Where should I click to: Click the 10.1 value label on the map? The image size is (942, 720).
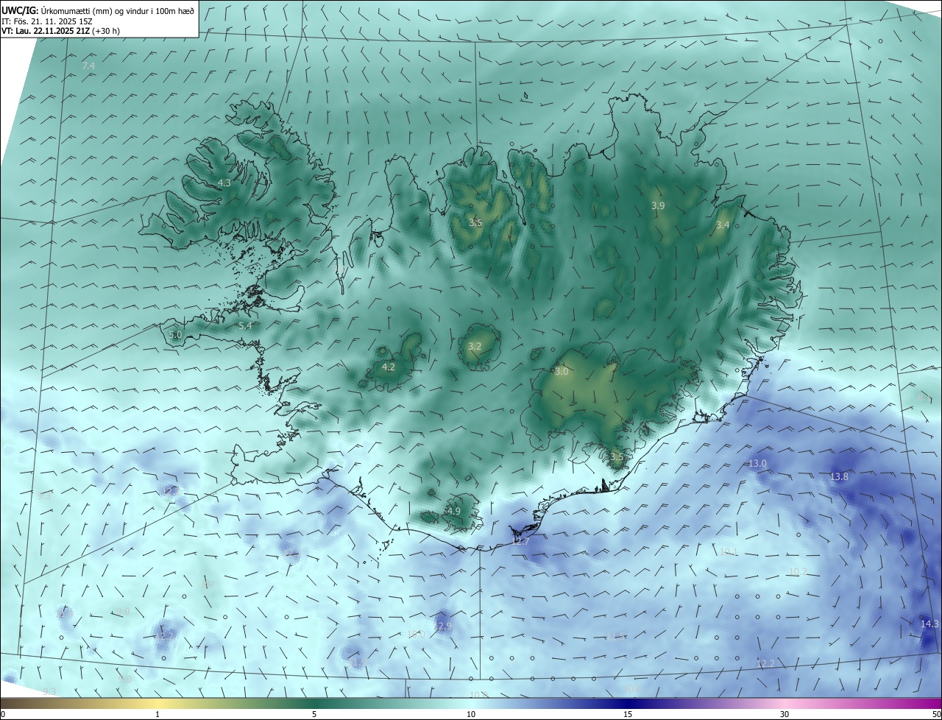click(x=729, y=551)
